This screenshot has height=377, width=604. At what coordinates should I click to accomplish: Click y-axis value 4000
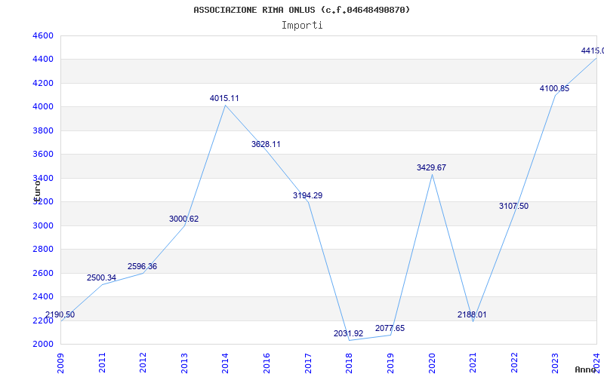[x=43, y=107]
